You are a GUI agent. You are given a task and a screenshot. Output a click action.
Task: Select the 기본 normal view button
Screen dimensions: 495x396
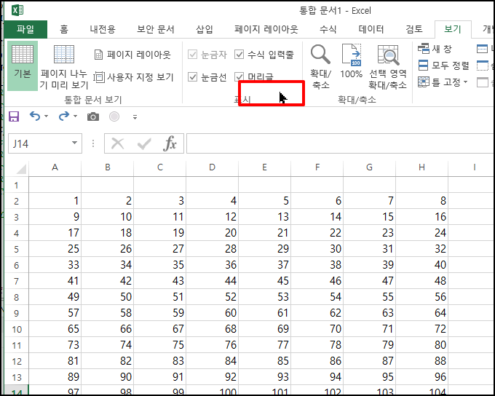tap(23, 66)
